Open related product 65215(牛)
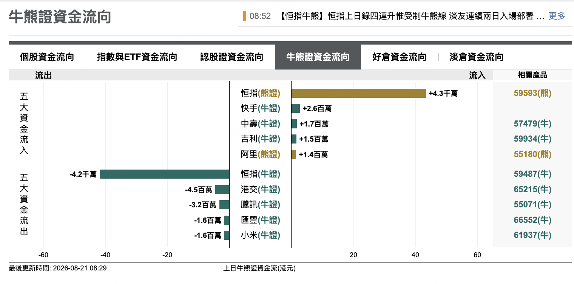This screenshot has height=284, width=574. [x=532, y=190]
